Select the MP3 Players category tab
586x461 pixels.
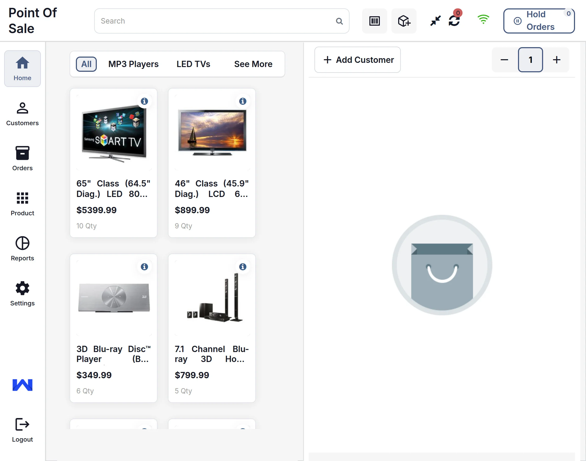(133, 64)
